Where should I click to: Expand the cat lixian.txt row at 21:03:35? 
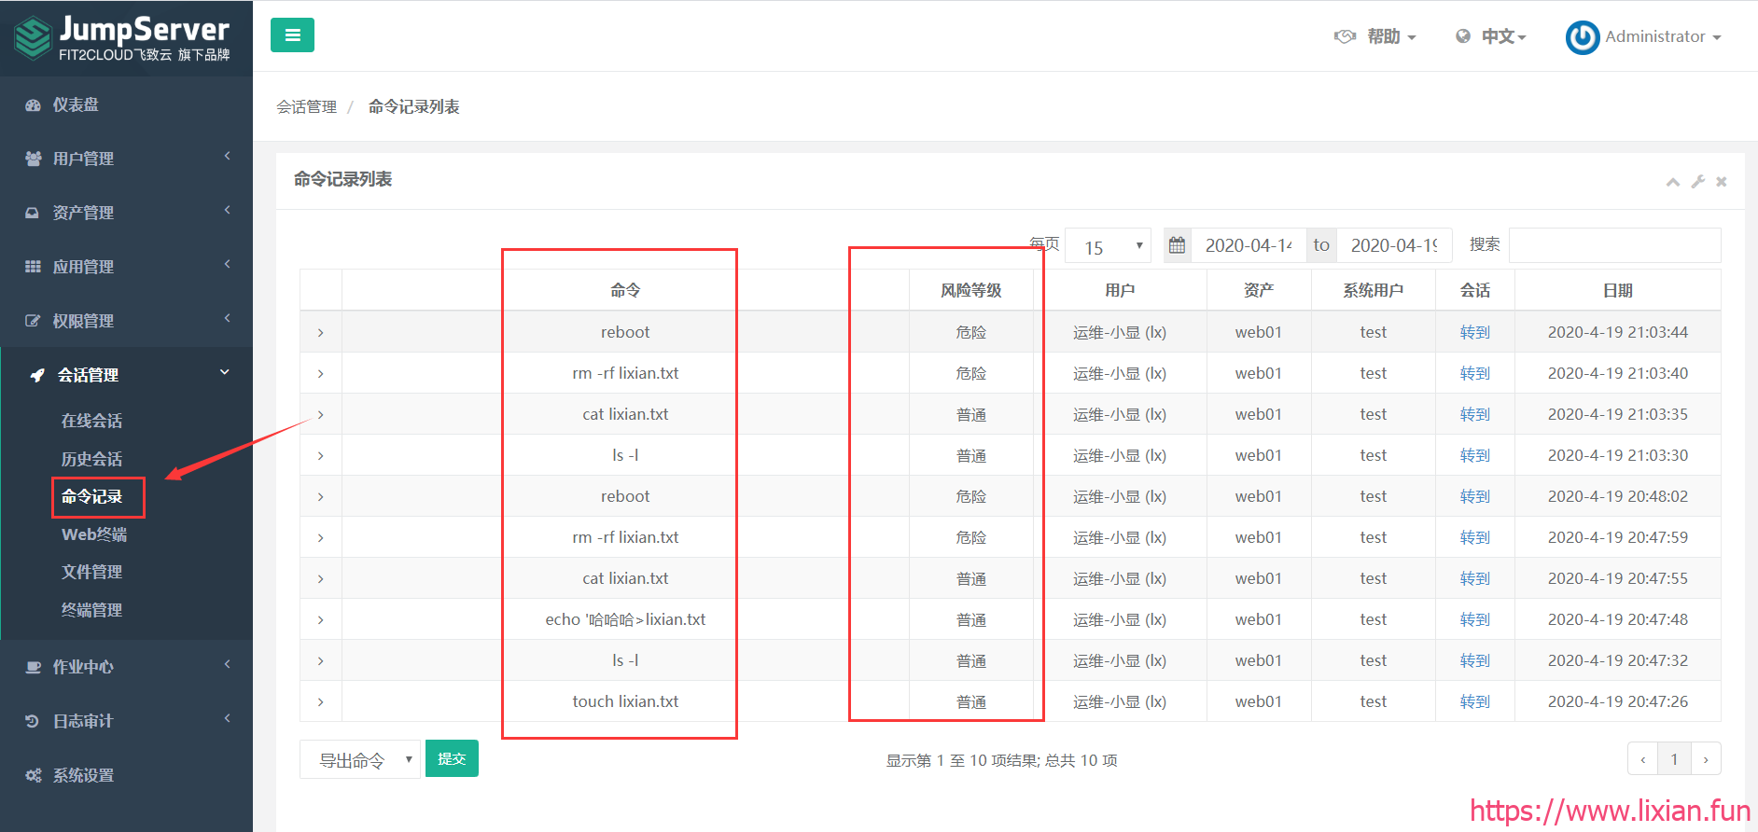[x=321, y=415]
